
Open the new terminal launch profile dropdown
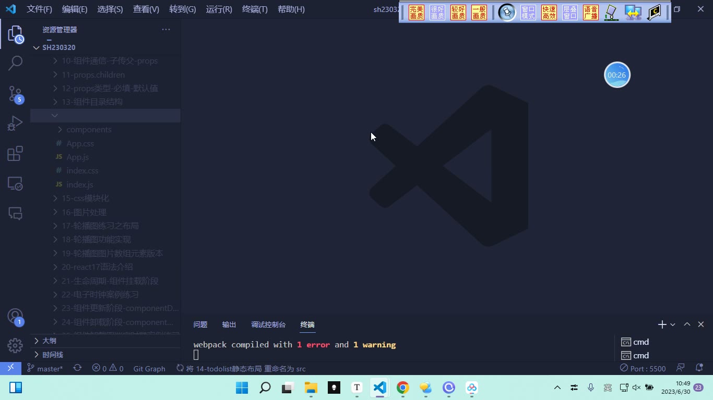pos(673,324)
